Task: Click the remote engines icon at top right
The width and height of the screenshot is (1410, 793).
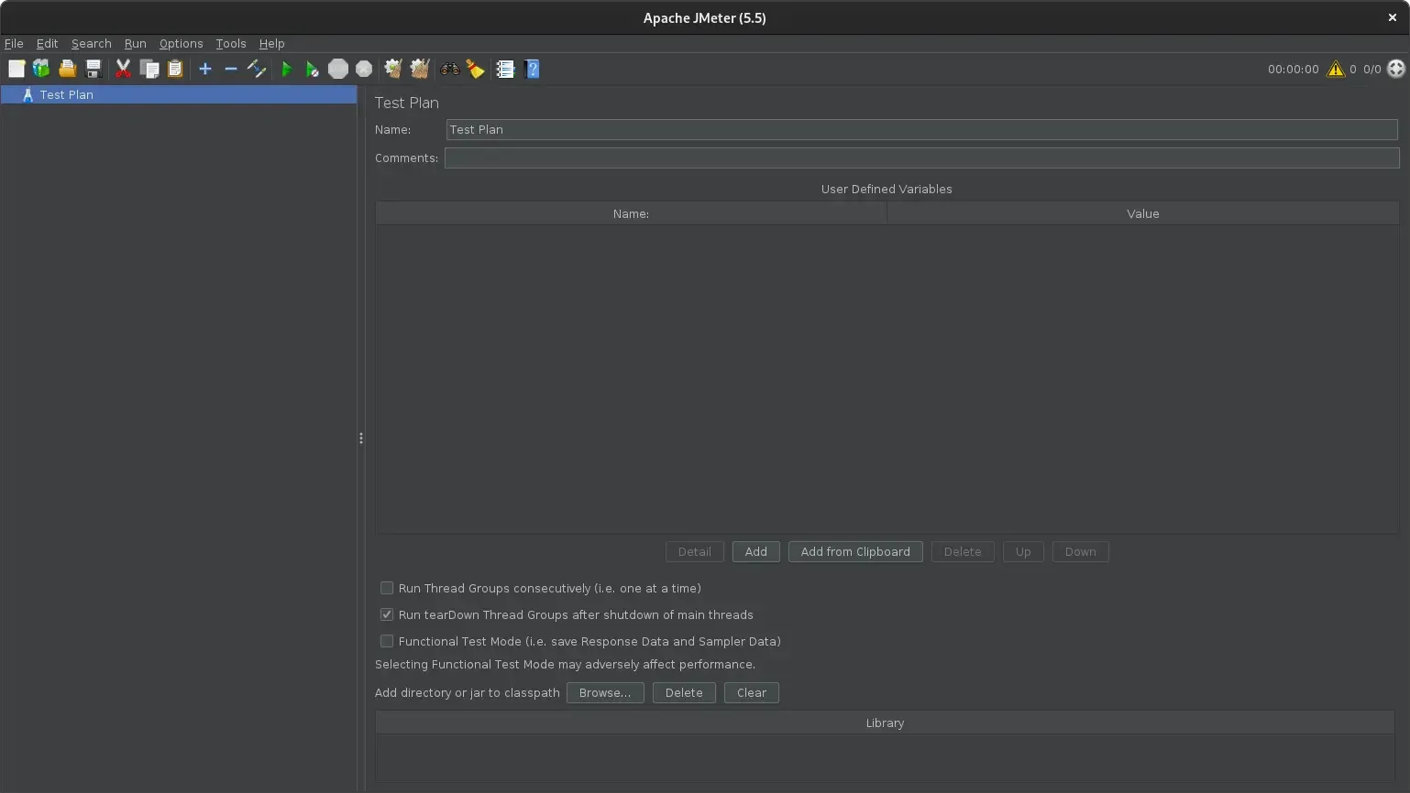Action: (1396, 69)
